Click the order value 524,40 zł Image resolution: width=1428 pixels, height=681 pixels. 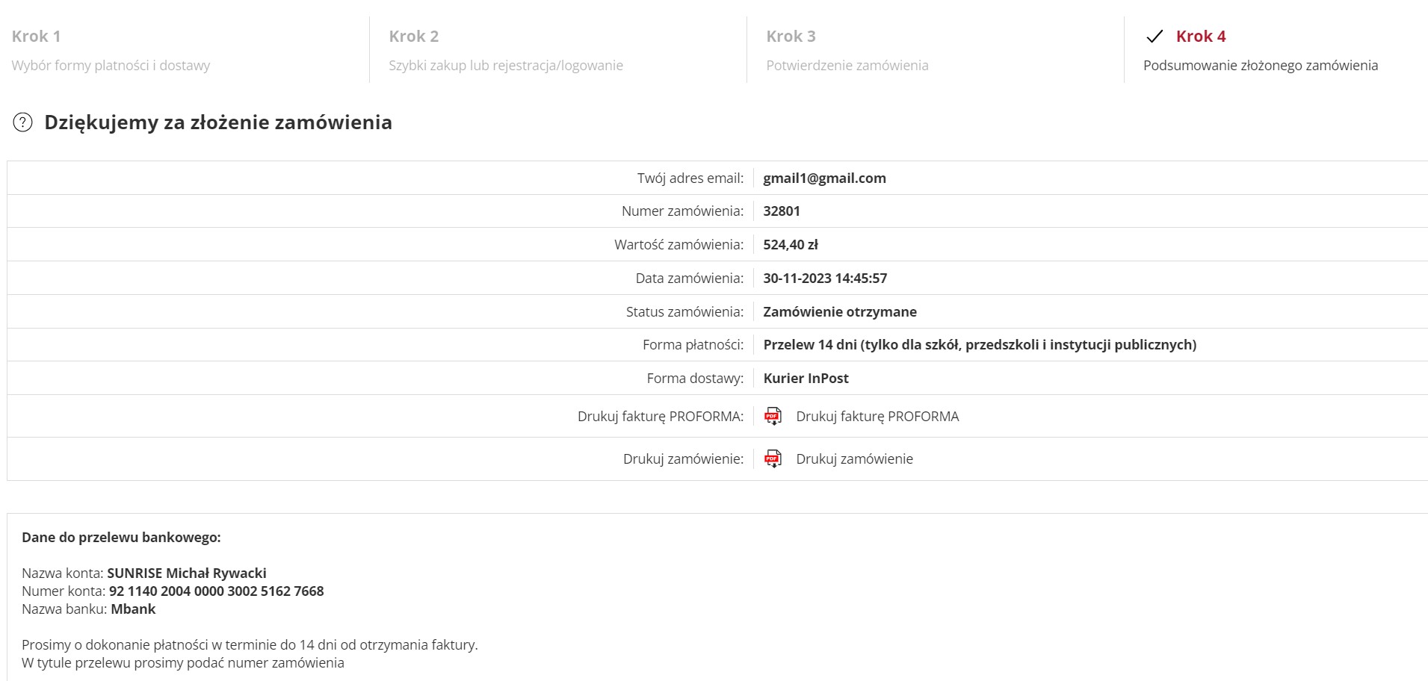pos(791,244)
